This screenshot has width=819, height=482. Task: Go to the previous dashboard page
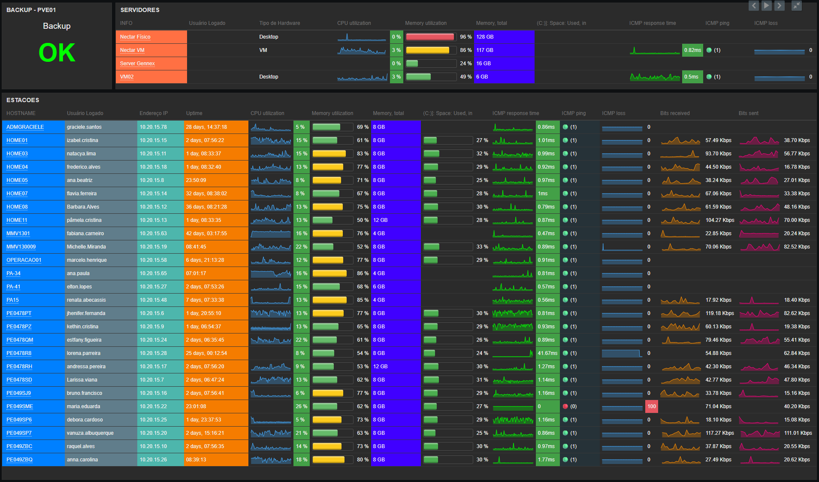(x=754, y=6)
